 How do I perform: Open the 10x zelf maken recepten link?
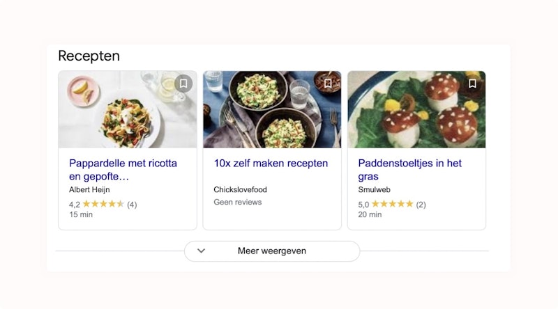[x=271, y=164]
